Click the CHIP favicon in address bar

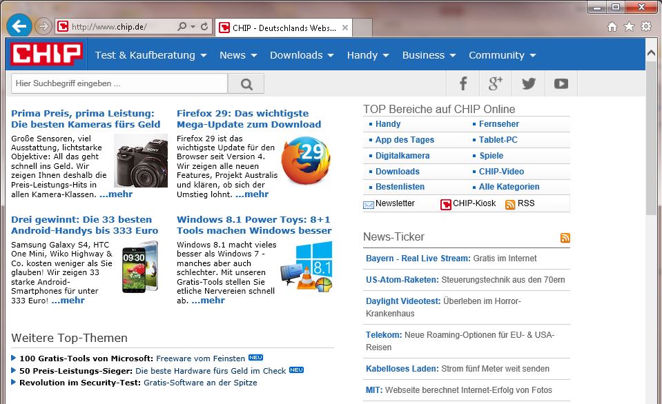[63, 27]
